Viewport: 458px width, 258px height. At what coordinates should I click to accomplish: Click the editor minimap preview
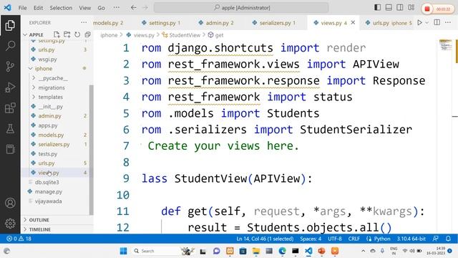pos(445,44)
